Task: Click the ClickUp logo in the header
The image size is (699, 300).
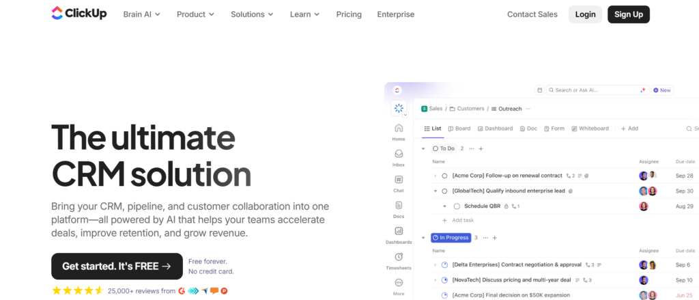Action: pos(79,14)
